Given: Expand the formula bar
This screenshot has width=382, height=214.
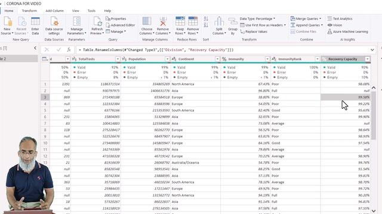Looking at the screenshot, I should coord(372,50).
